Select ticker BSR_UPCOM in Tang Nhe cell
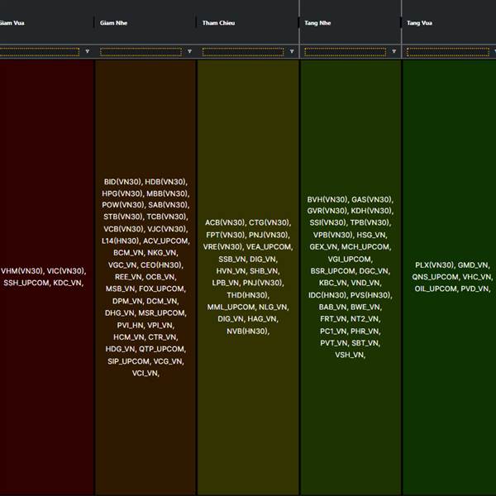 [333, 271]
